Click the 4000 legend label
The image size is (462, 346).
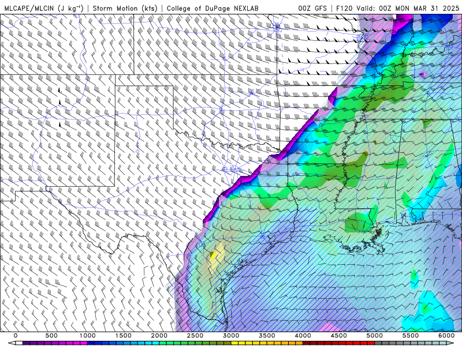[303, 336]
